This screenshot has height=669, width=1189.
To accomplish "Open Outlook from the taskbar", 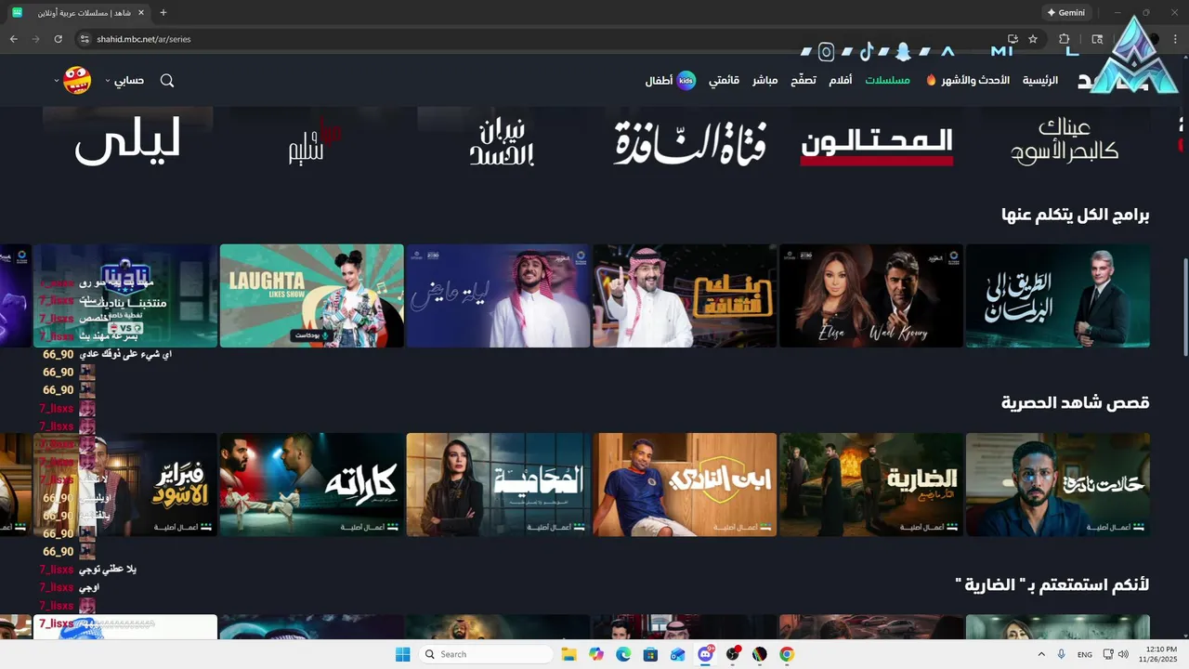I will point(677,654).
